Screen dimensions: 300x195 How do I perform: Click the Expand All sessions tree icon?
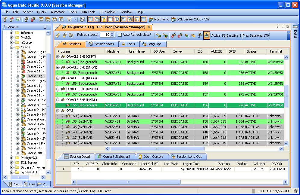tap(159, 35)
